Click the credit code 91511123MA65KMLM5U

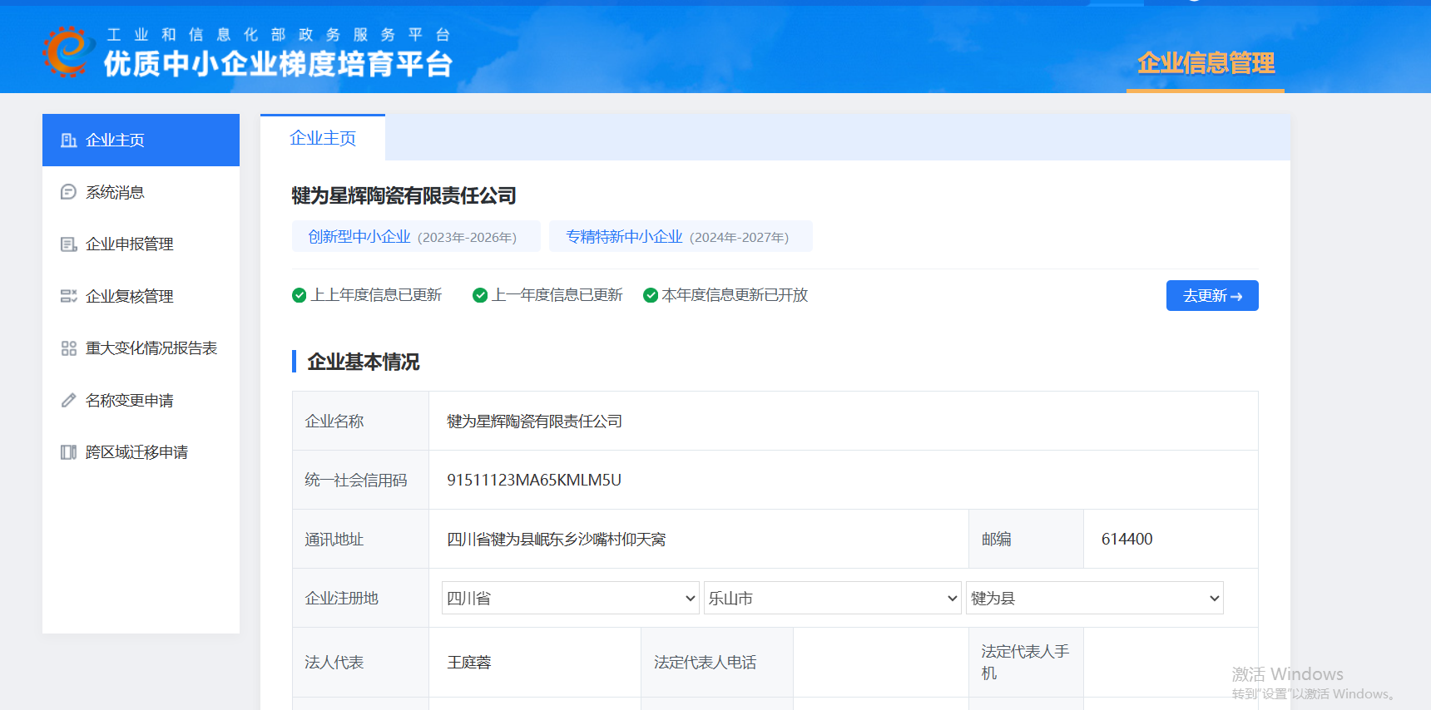click(534, 480)
